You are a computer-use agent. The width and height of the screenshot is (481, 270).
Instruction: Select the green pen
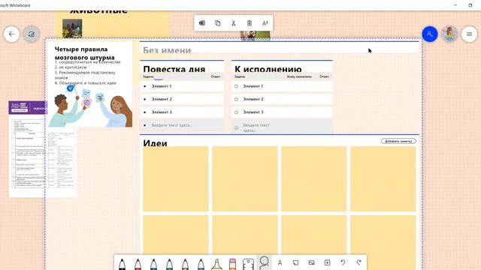(169, 264)
